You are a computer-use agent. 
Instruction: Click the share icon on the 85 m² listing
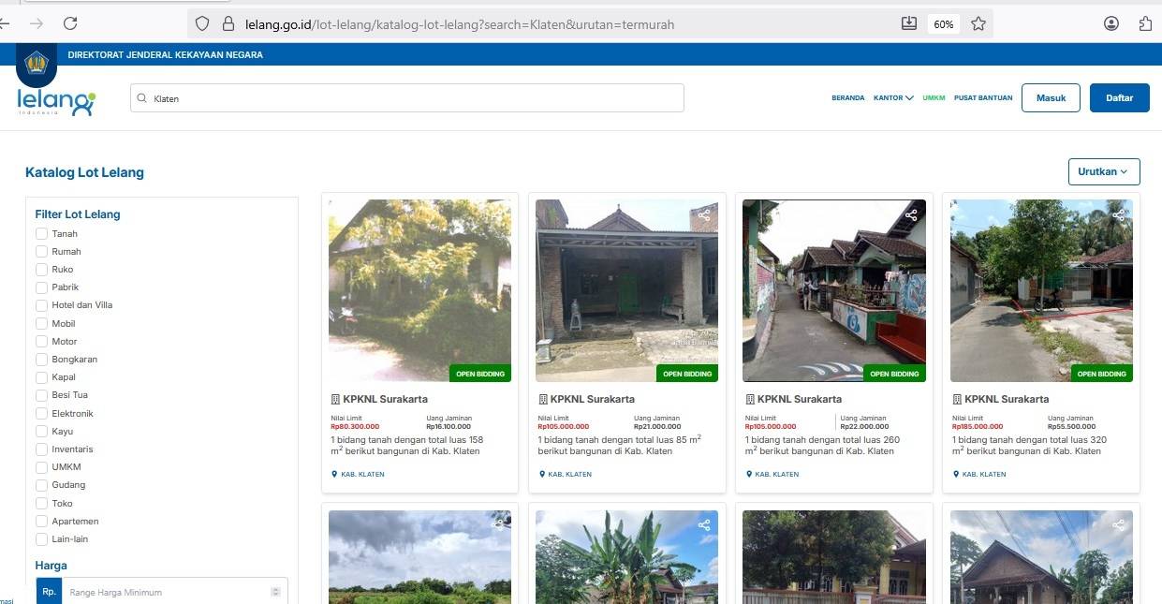pos(704,215)
